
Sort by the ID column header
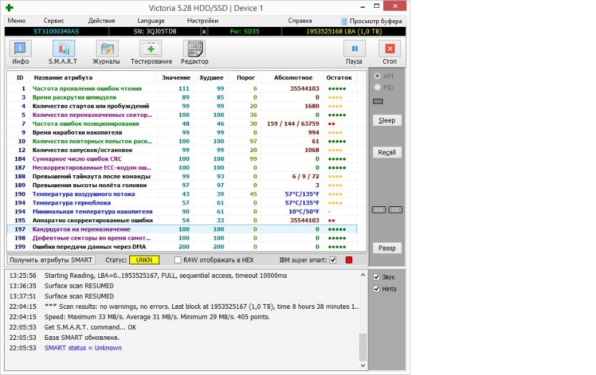point(20,78)
